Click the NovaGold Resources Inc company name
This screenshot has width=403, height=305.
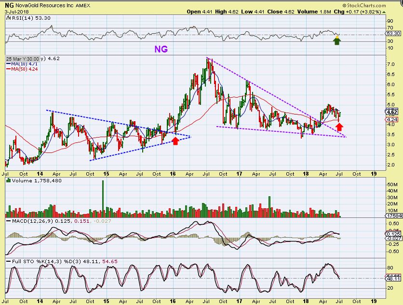click(x=44, y=5)
